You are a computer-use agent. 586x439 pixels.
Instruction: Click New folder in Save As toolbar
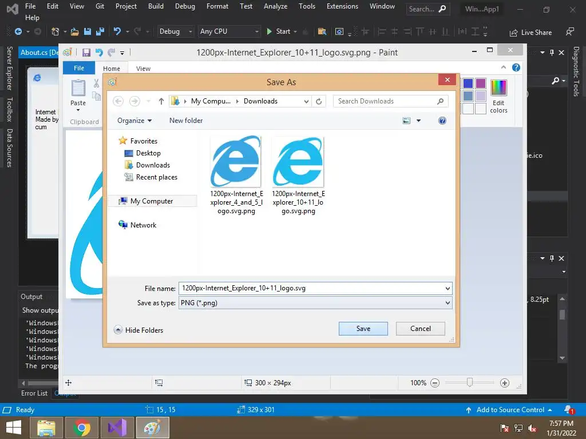click(x=186, y=121)
